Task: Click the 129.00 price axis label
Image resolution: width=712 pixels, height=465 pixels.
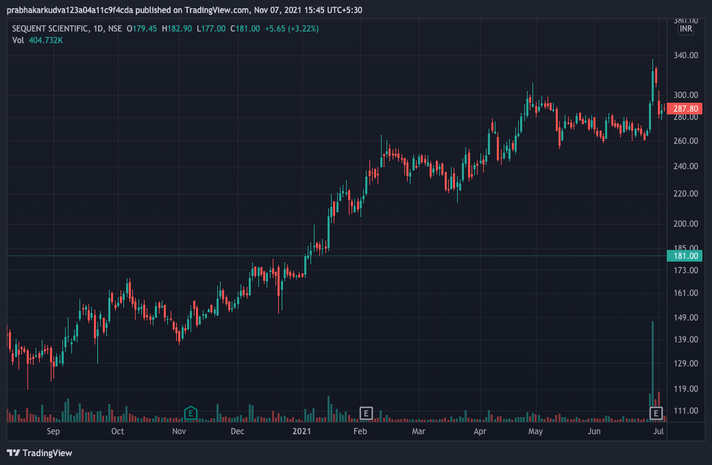Action: 686,364
